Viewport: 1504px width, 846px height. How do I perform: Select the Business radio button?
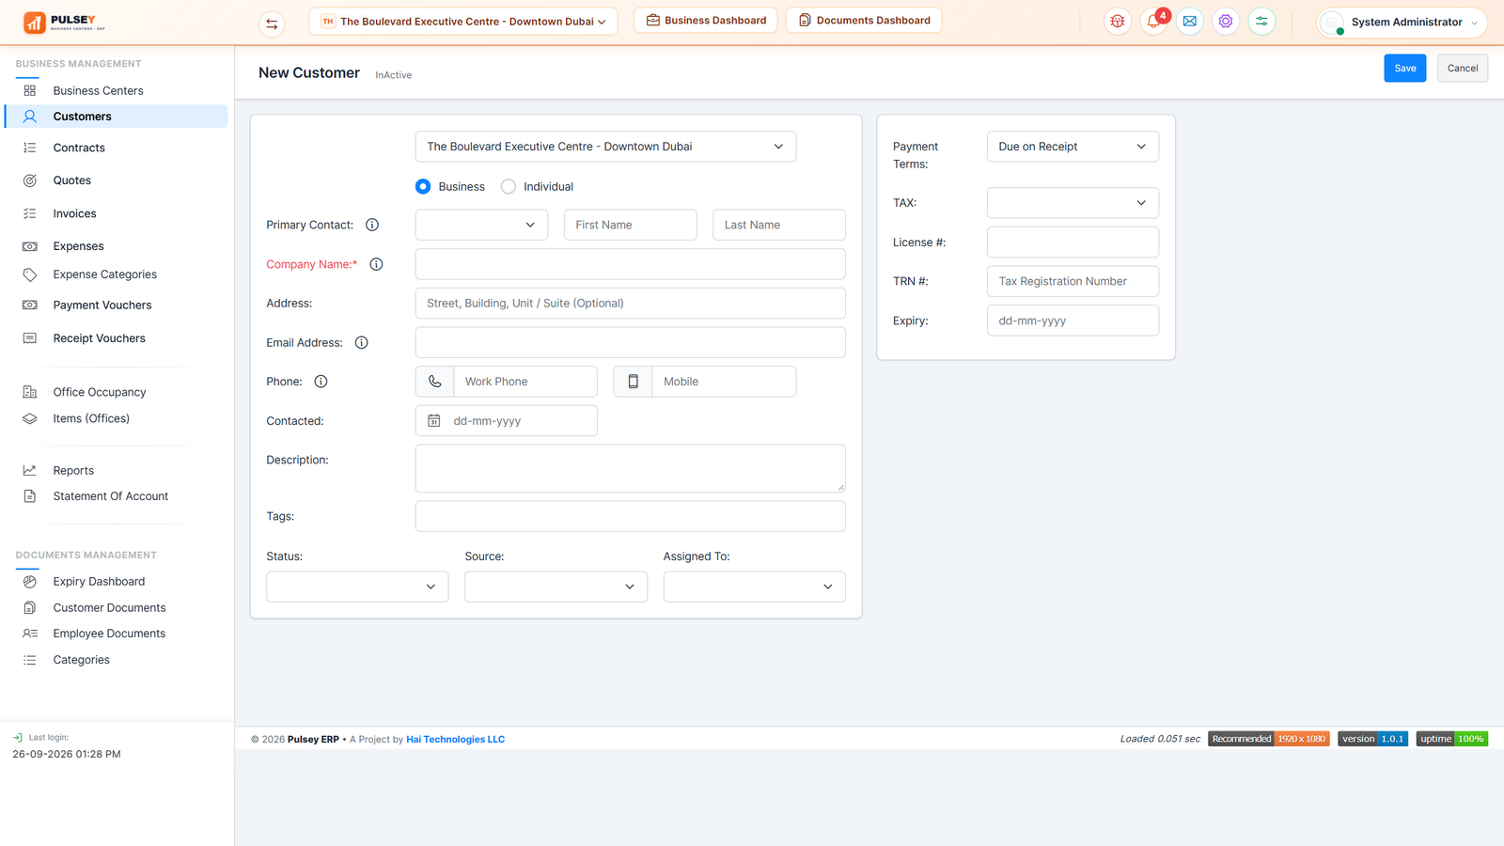[423, 186]
